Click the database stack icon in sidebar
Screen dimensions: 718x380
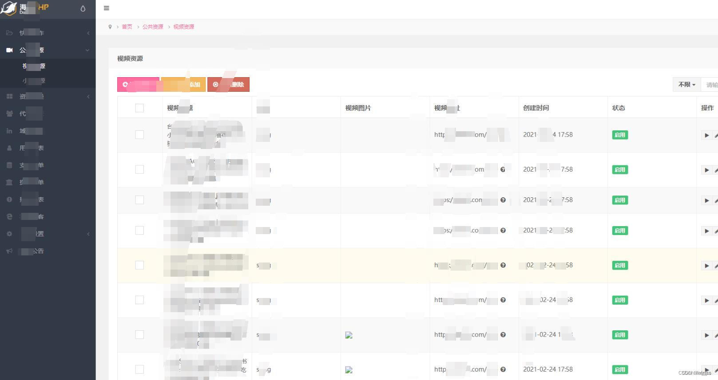pos(9,165)
